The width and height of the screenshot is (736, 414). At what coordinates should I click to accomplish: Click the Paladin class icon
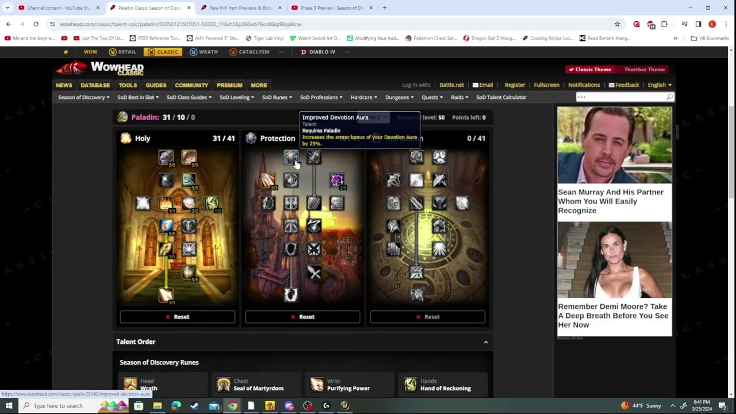(122, 117)
